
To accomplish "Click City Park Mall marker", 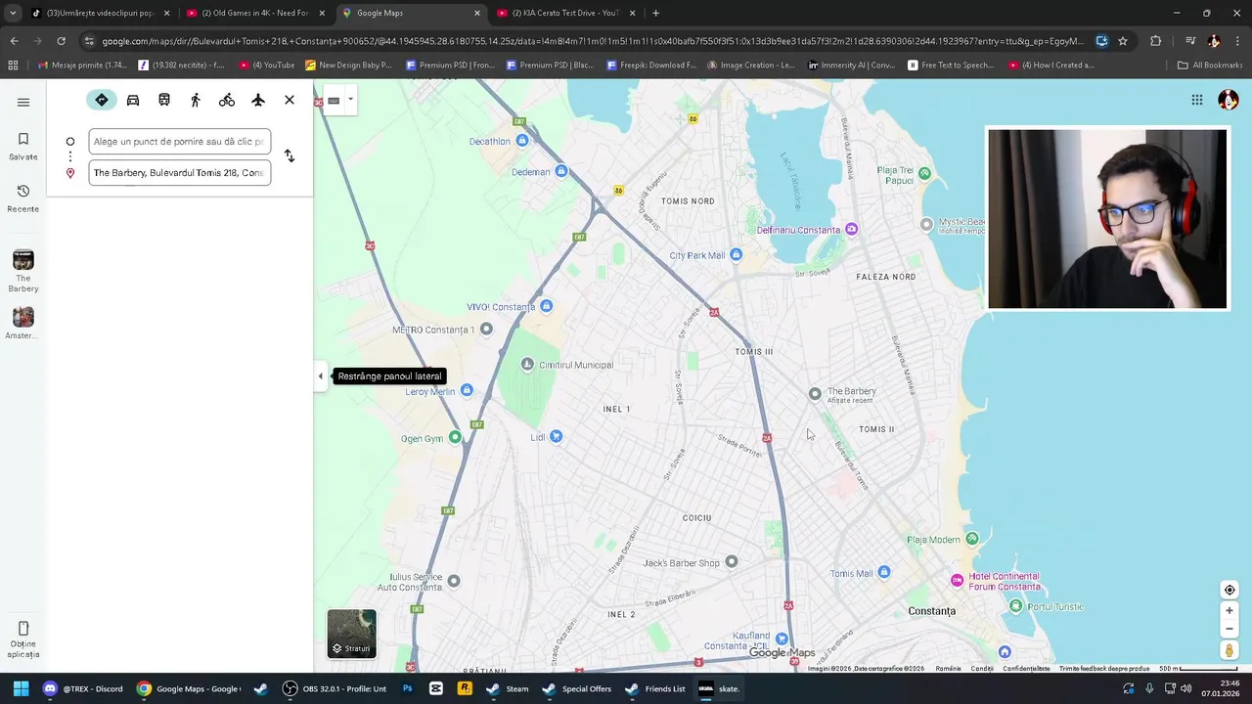I will [x=736, y=254].
